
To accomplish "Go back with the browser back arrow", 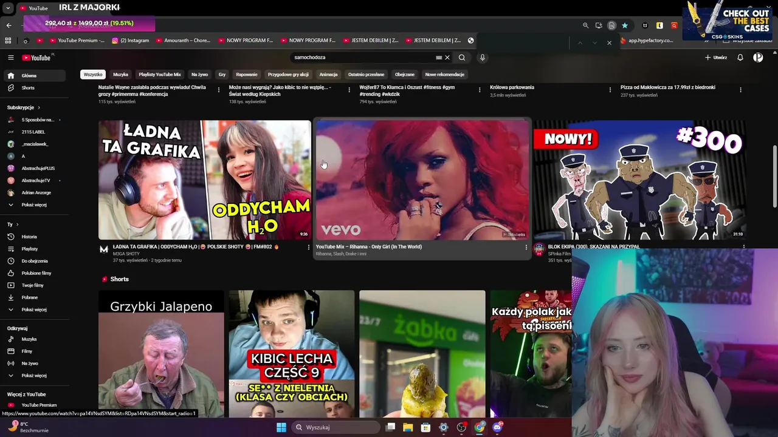I will point(9,25).
